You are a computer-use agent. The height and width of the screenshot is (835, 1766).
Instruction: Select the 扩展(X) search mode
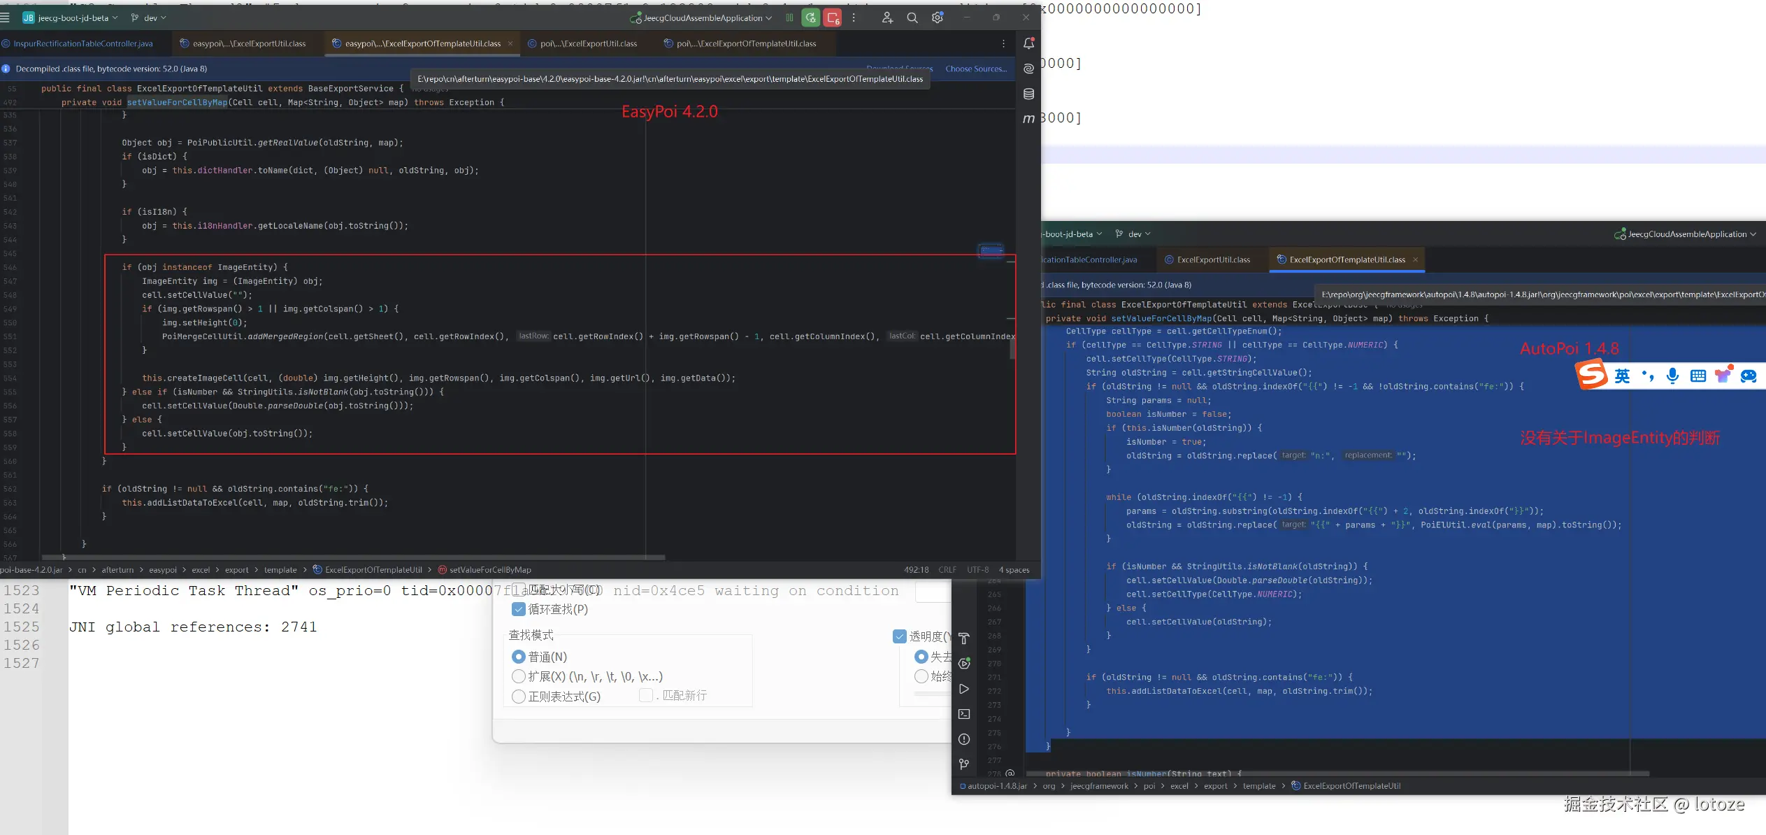(x=519, y=676)
